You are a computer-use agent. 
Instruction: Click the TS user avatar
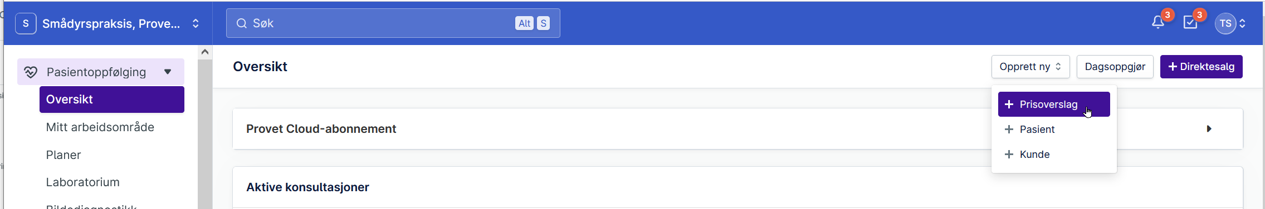point(1225,23)
